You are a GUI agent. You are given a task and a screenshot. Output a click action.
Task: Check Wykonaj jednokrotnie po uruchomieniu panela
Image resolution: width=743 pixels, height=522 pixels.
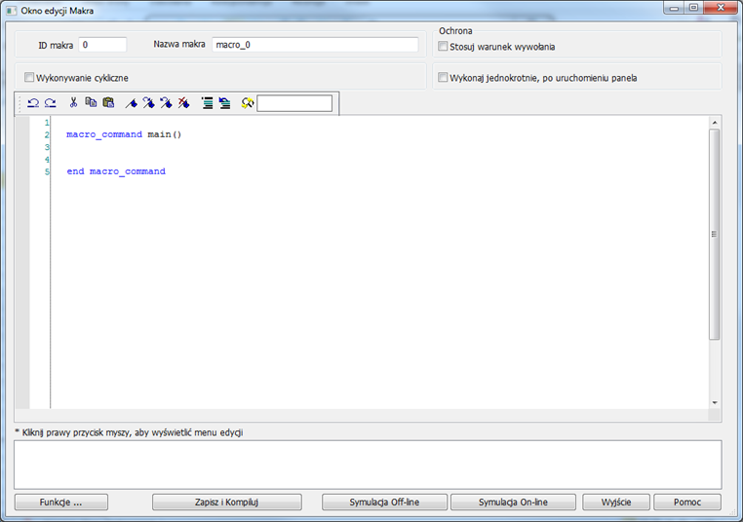[x=443, y=77]
